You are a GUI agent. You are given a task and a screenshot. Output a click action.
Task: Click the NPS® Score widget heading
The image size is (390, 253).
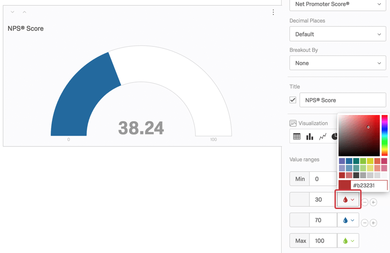[26, 28]
